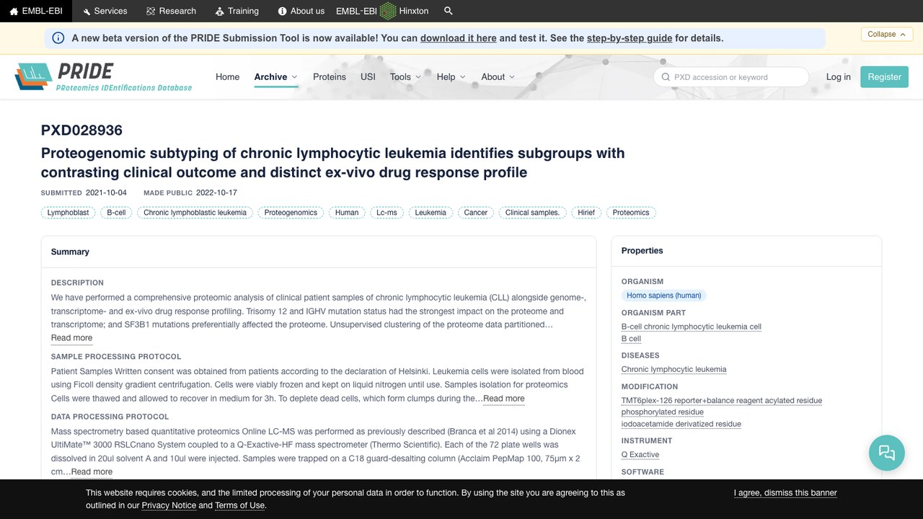Open the Chronic lymphocytic leukemia disease link
923x519 pixels.
point(674,369)
